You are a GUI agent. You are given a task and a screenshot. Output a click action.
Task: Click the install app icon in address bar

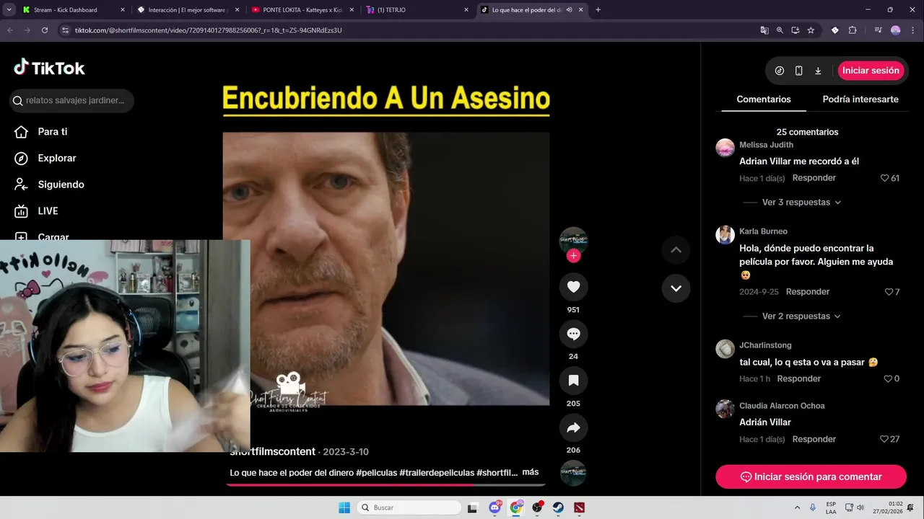(795, 30)
